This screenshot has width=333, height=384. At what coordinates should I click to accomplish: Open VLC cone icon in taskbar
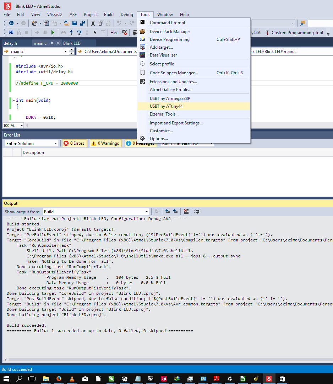[x=72, y=379]
